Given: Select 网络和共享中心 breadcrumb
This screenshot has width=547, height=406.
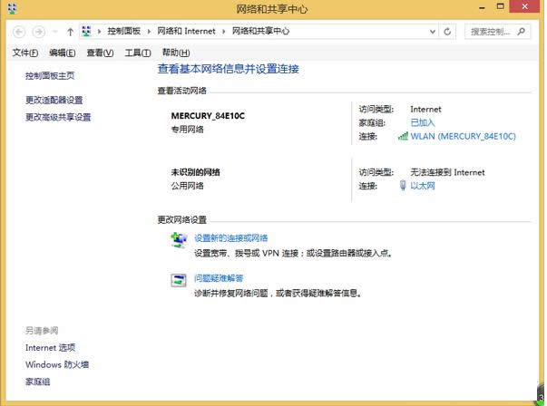Looking at the screenshot, I should coord(260,31).
